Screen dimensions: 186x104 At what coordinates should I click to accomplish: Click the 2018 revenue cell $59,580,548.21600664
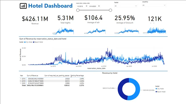click(x=36, y=79)
